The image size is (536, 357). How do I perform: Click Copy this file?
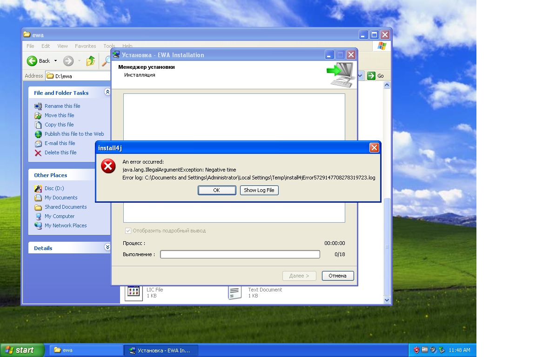[59, 125]
